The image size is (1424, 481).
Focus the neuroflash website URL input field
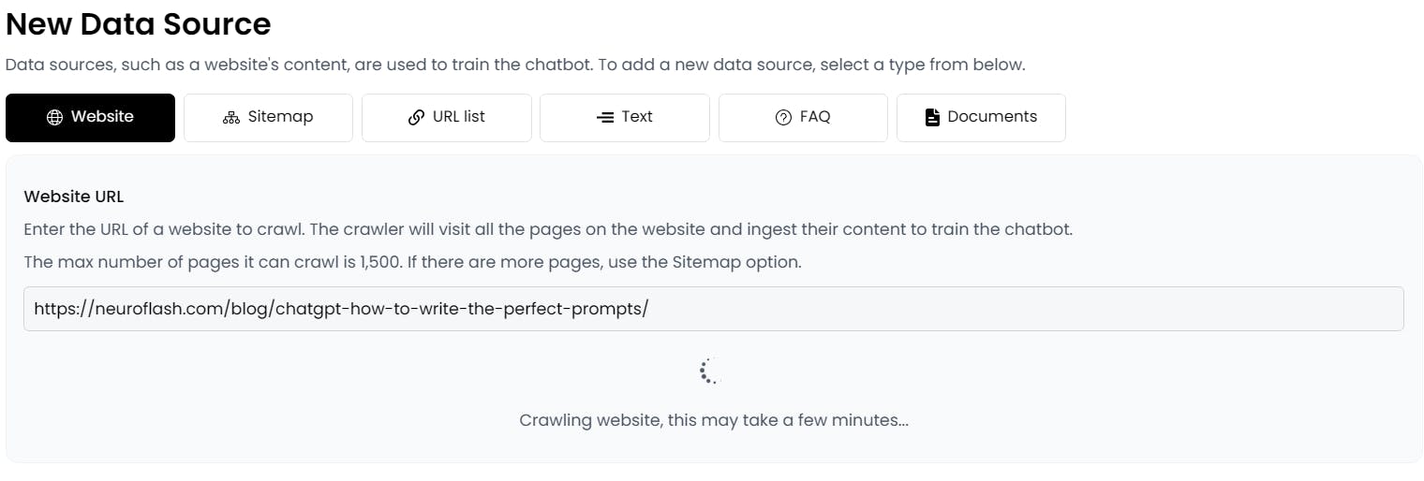coord(713,309)
